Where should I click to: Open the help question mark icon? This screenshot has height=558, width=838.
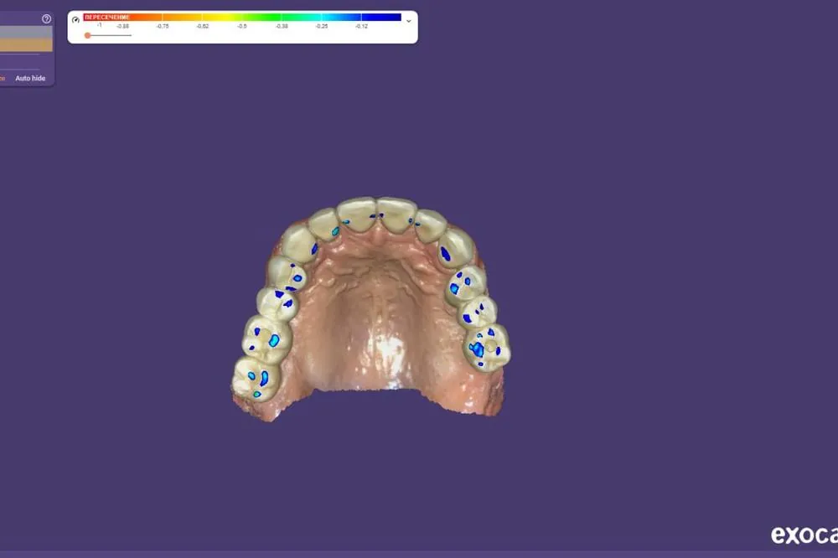pyautogui.click(x=46, y=18)
